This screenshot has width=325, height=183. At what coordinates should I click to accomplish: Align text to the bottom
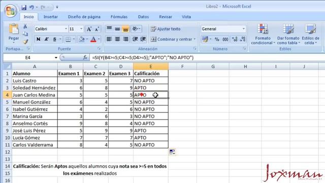point(125,28)
